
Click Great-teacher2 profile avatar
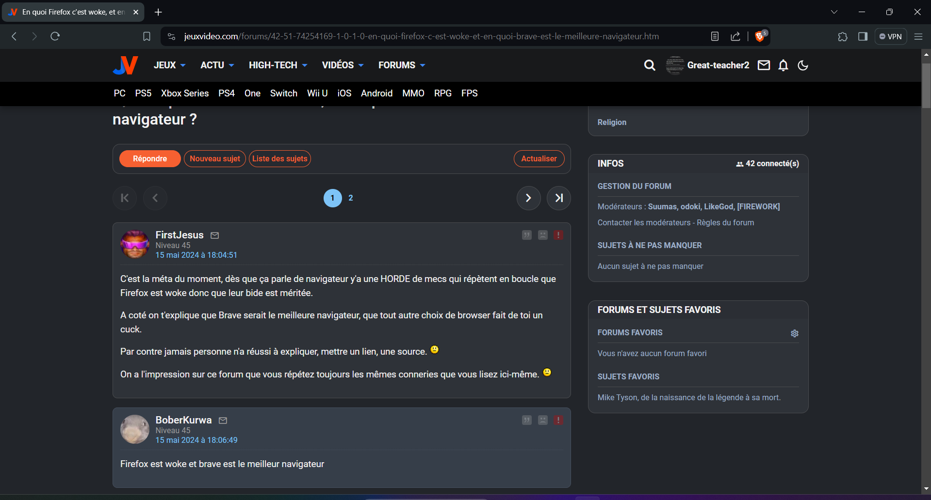click(x=675, y=65)
